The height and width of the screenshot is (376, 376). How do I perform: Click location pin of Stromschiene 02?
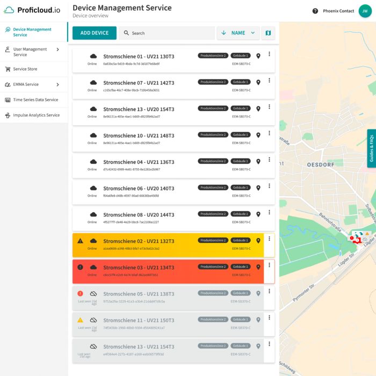pyautogui.click(x=258, y=241)
